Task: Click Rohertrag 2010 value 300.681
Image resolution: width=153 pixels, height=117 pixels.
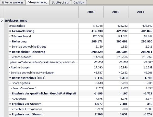Action: [x=122, y=41]
